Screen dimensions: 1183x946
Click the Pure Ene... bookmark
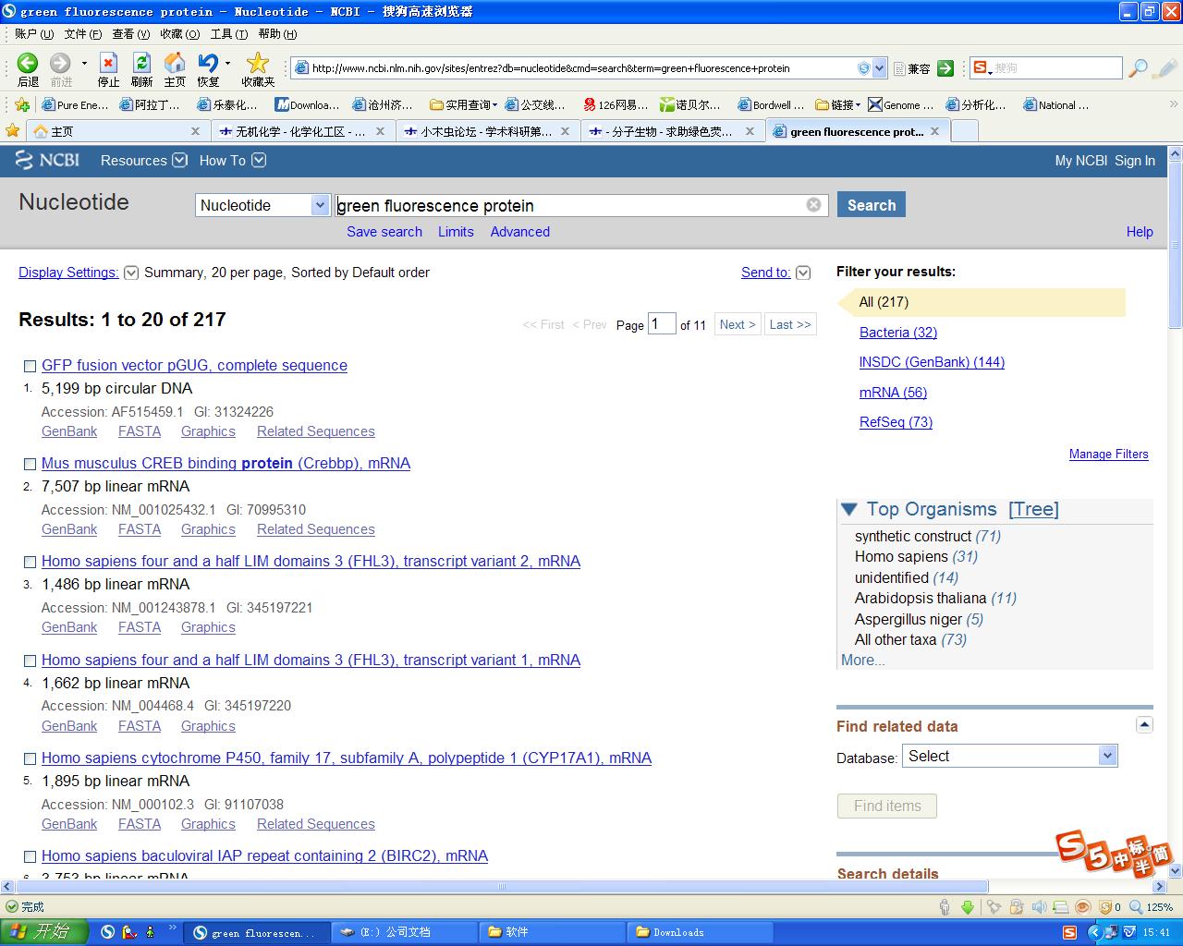coord(76,105)
